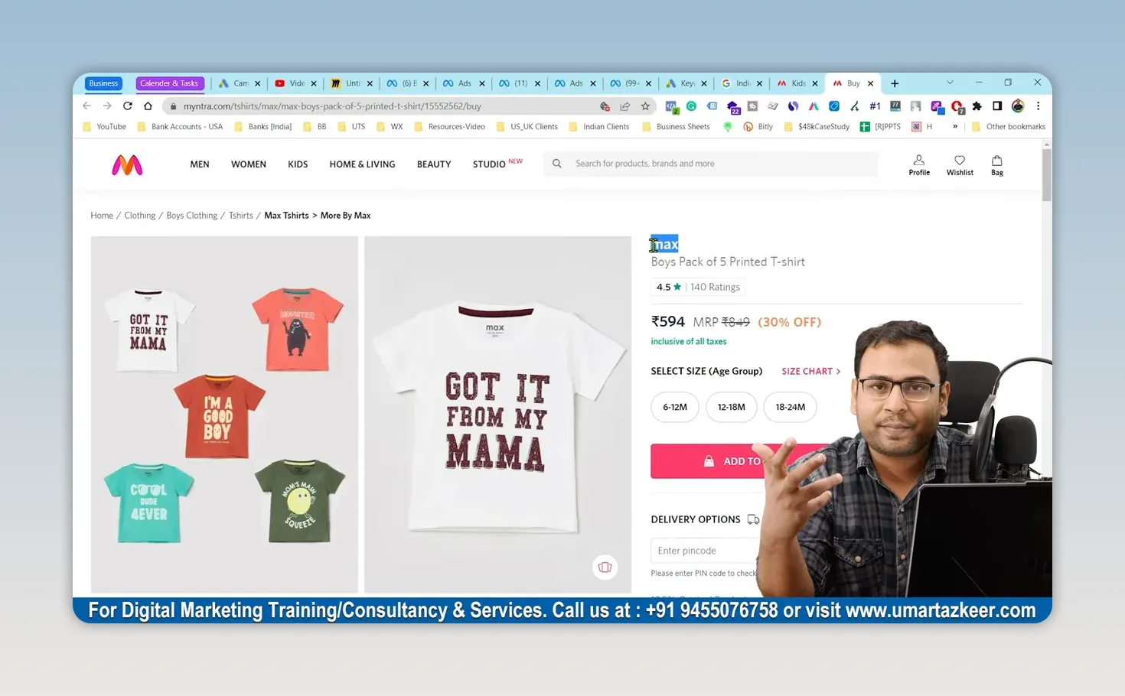Viewport: 1125px width, 696px height.
Task: Open the SIZE CHART link
Action: (811, 371)
